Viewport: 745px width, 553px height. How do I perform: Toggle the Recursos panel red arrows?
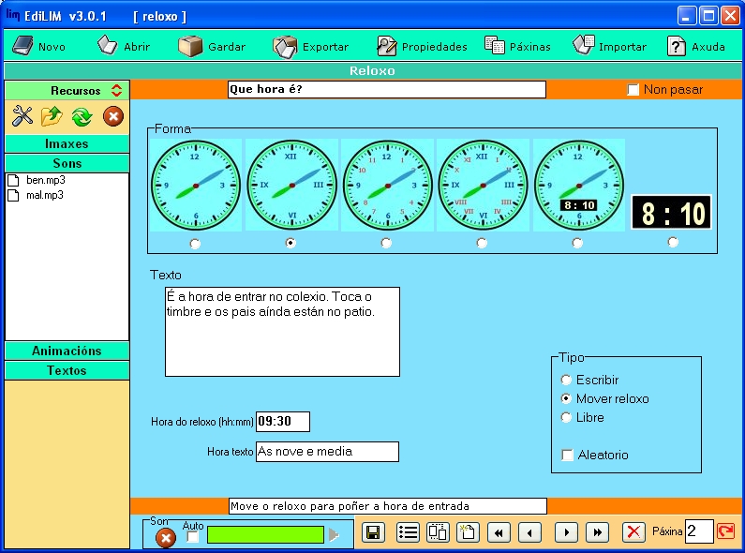click(116, 91)
